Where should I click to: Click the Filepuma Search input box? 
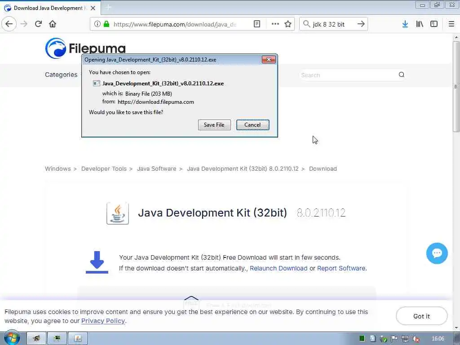348,75
